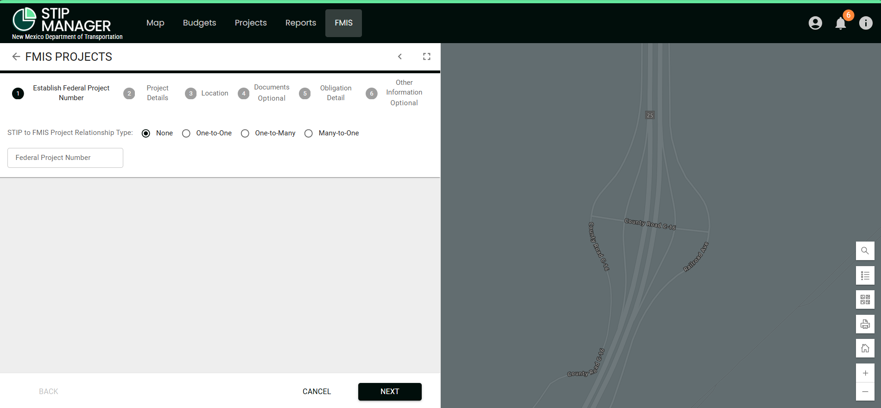Screen dimensions: 881x408
Task: Open the map print tool
Action: point(865,324)
